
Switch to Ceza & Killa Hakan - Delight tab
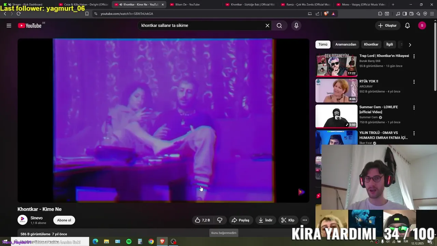pos(83,4)
